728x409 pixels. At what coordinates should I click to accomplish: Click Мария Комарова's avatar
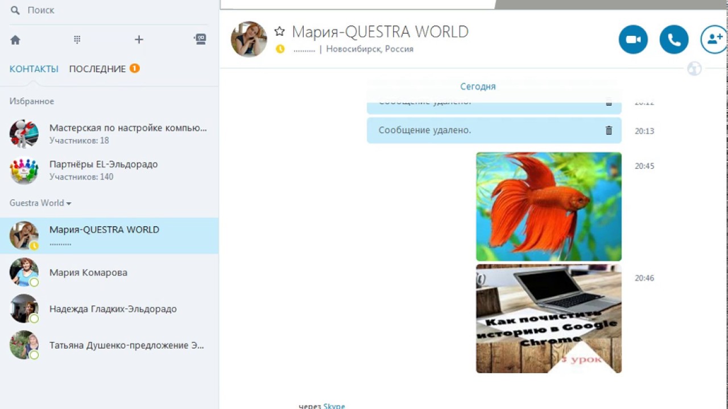click(24, 272)
